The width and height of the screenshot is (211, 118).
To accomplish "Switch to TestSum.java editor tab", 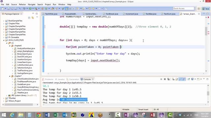I will pos(169,14).
